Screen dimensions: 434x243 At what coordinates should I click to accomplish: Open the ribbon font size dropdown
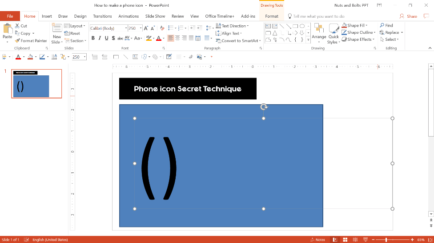[141, 28]
